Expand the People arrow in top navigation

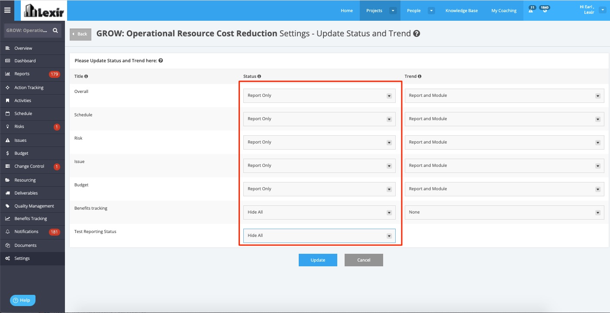pos(431,11)
